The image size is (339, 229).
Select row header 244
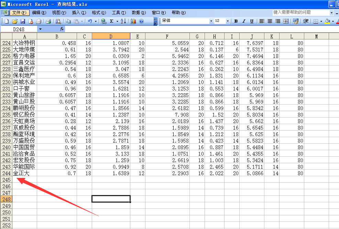tap(6, 173)
